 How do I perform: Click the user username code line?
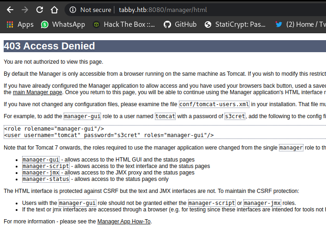click(109, 135)
